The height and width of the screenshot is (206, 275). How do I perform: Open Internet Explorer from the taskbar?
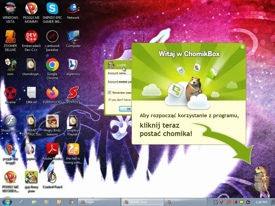(x=22, y=202)
